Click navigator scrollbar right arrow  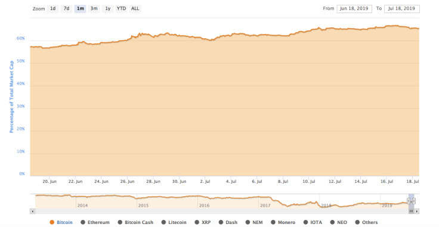pos(416,212)
